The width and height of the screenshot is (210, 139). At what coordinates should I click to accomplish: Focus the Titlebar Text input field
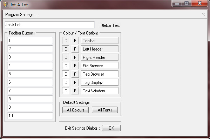pyautogui.click(x=49, y=25)
